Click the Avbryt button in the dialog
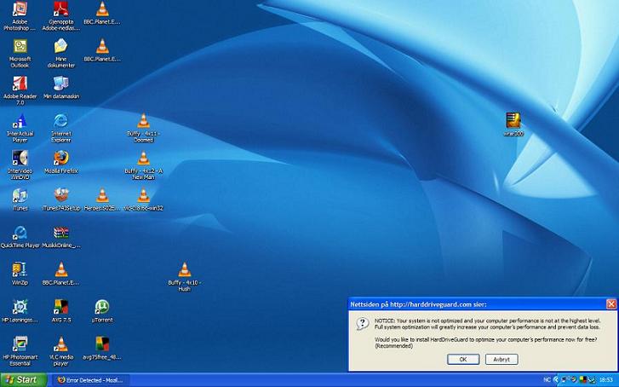The width and height of the screenshot is (619, 387). [x=502, y=359]
